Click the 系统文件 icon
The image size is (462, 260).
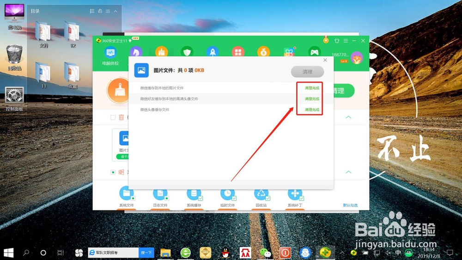pos(127,193)
